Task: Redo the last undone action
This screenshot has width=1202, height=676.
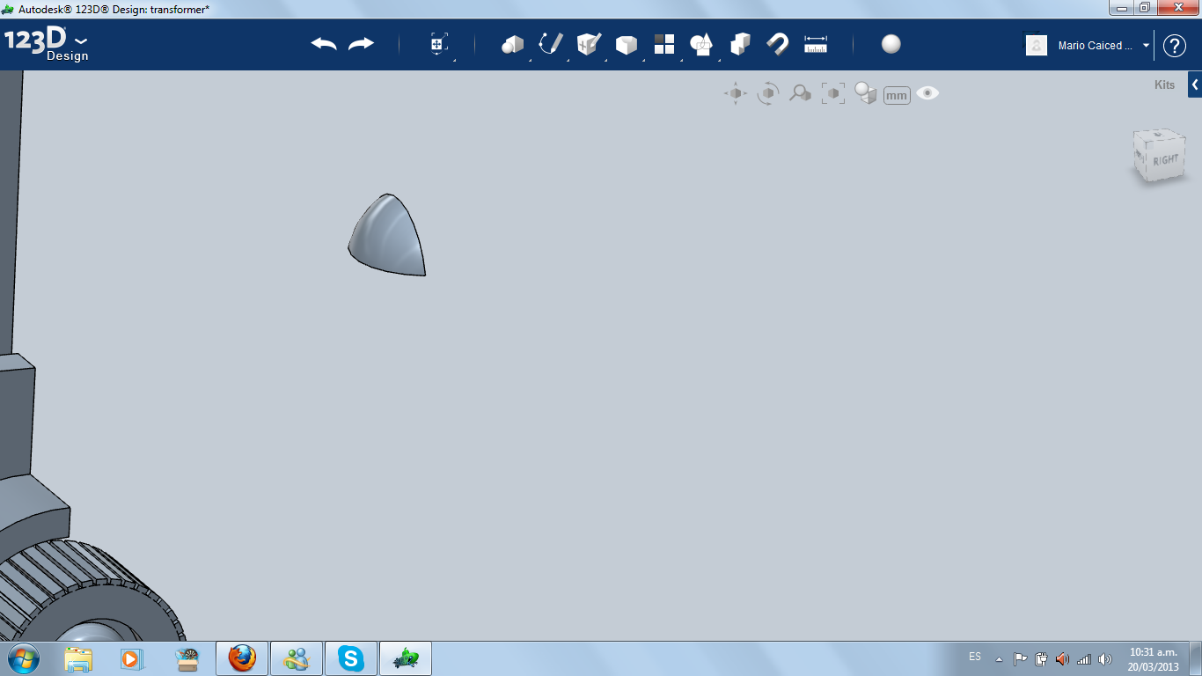Action: pos(361,44)
